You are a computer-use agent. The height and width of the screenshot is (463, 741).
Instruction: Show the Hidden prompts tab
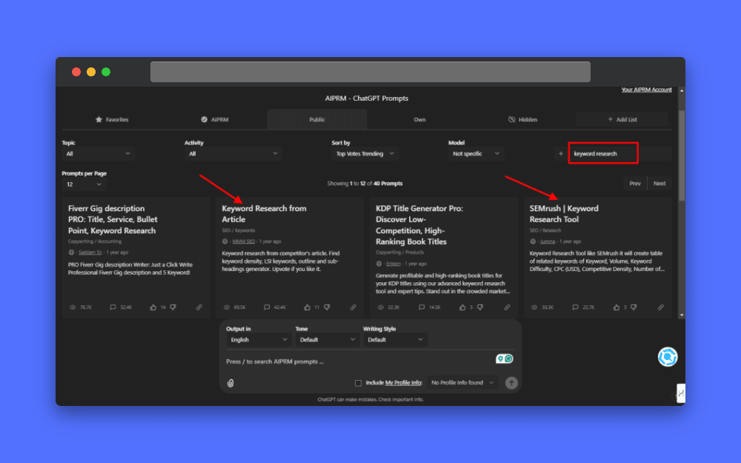522,119
